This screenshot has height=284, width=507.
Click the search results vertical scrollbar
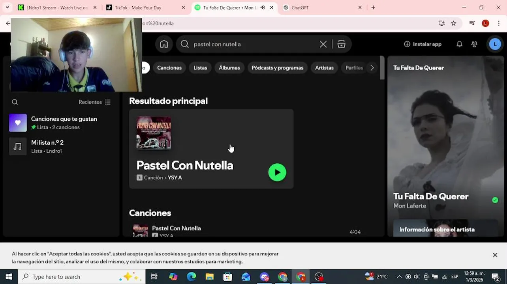(382, 68)
